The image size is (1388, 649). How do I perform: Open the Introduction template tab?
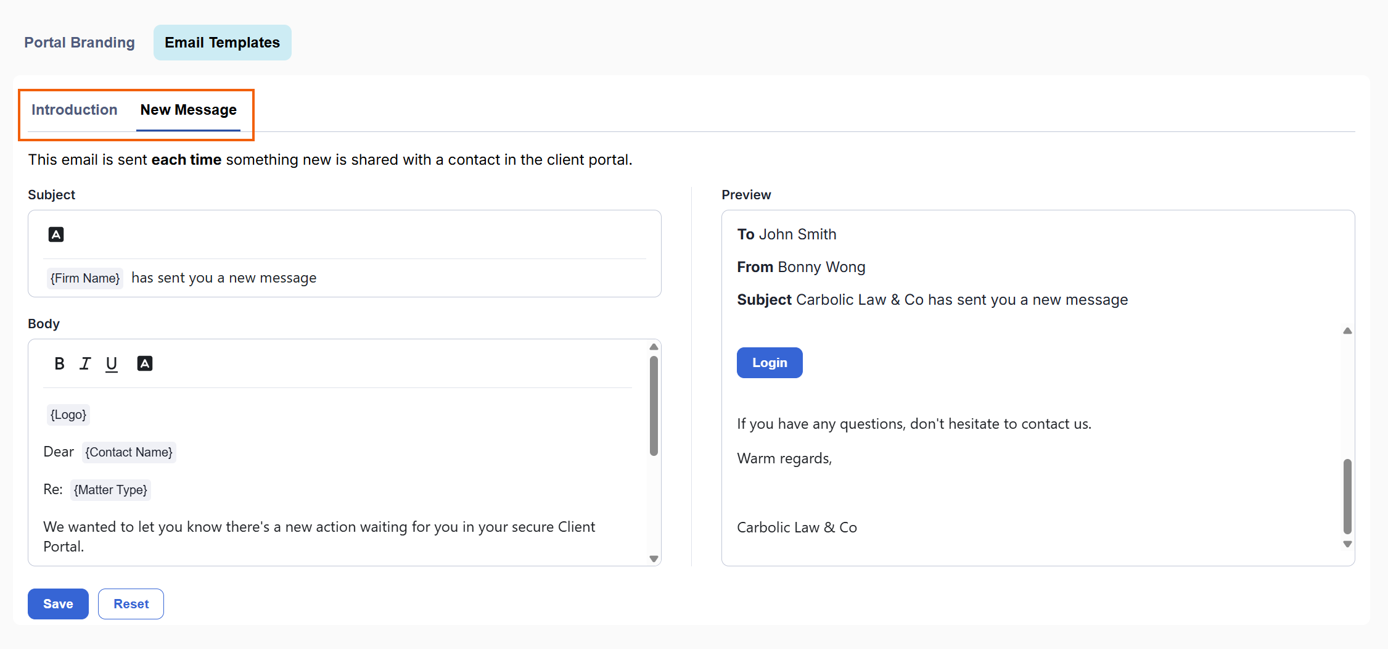point(75,110)
